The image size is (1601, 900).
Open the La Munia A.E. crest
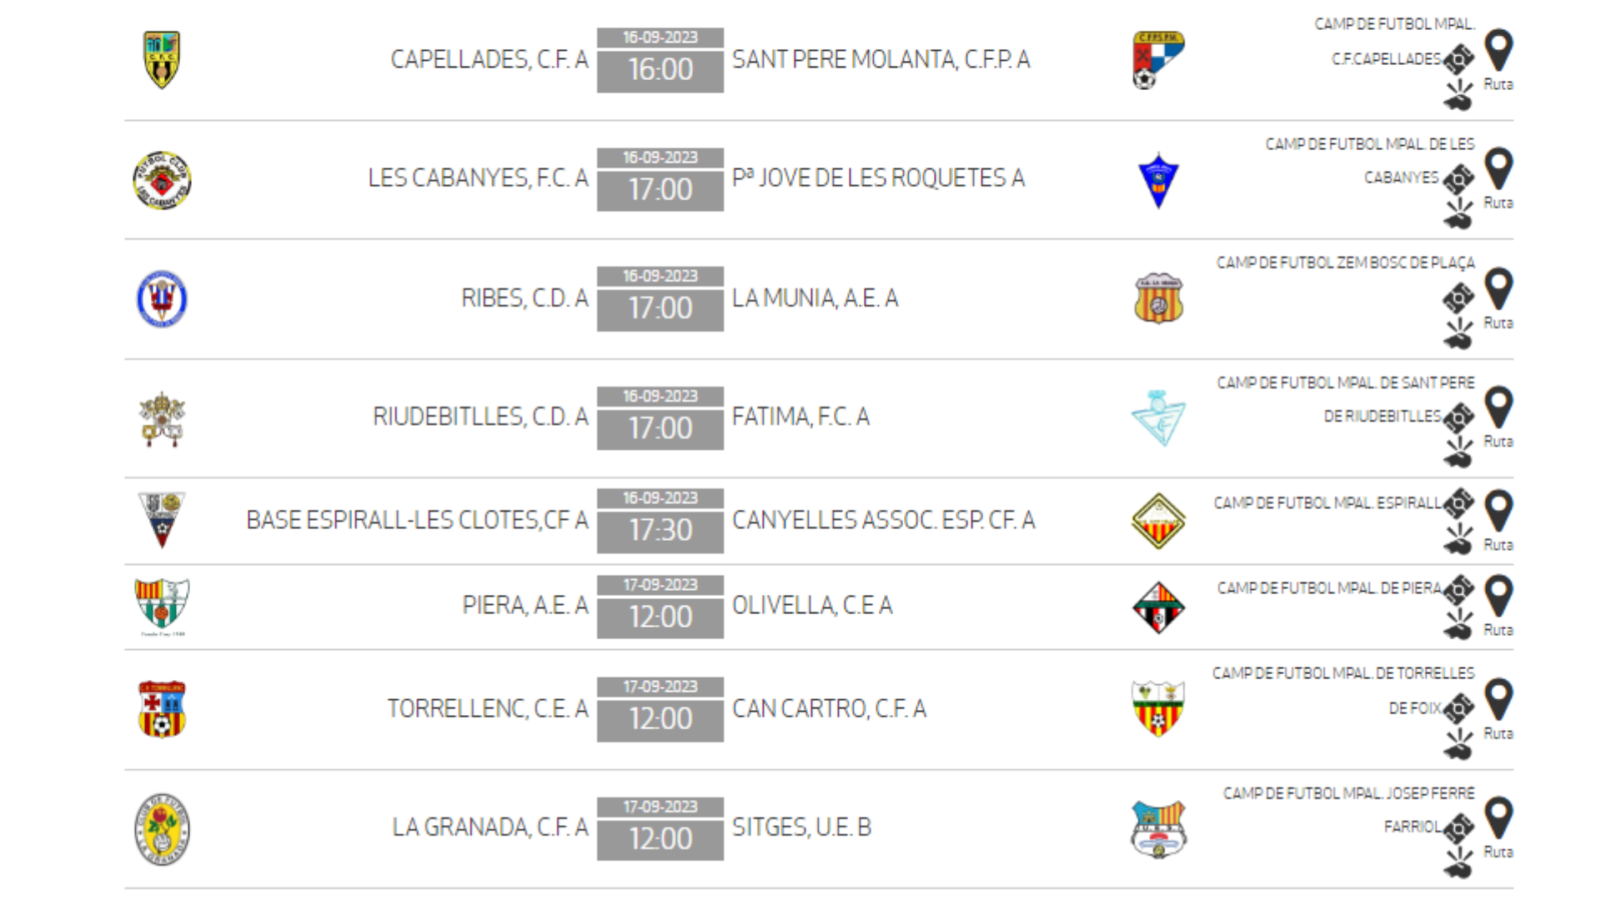1158,298
